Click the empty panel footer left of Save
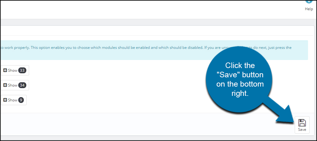This screenshot has height=141, width=317. click(x=139, y=124)
